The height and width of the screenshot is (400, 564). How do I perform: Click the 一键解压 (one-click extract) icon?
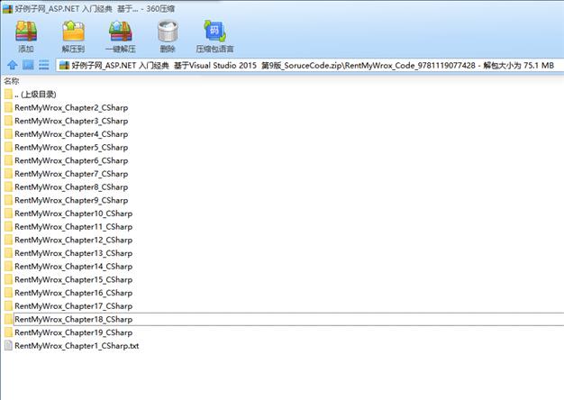pyautogui.click(x=121, y=32)
